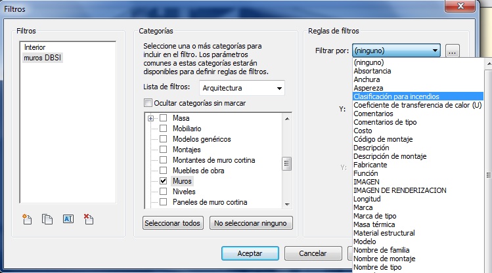Uncheck the Muros category checkbox

163,180
